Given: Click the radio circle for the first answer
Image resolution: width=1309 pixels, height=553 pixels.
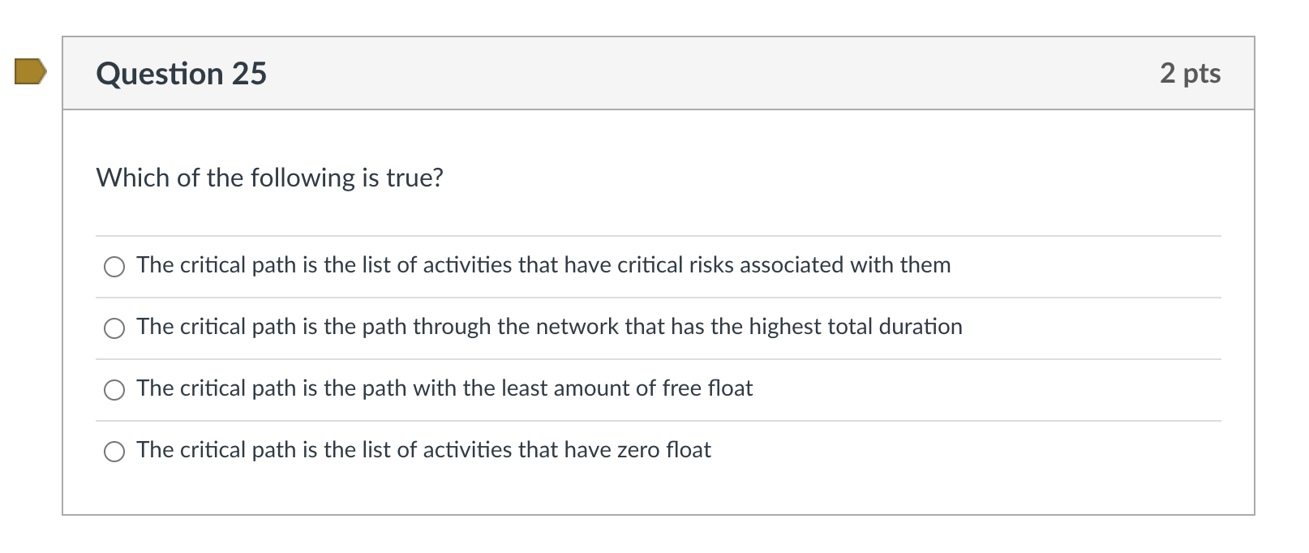Looking at the screenshot, I should pyautogui.click(x=115, y=266).
